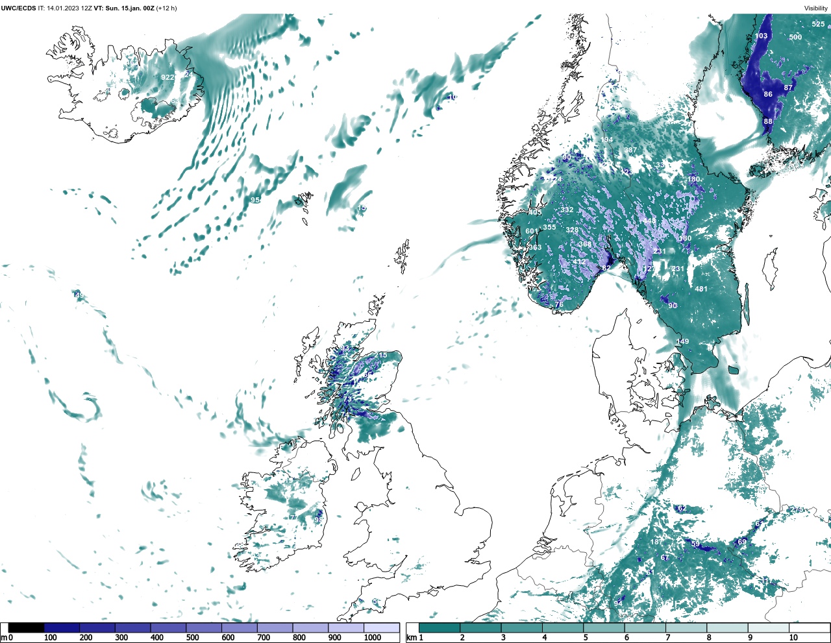
Task: Click the 'Visibility' title label
Action: (816, 8)
